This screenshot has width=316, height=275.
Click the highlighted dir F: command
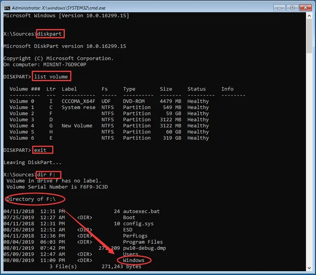click(48, 175)
